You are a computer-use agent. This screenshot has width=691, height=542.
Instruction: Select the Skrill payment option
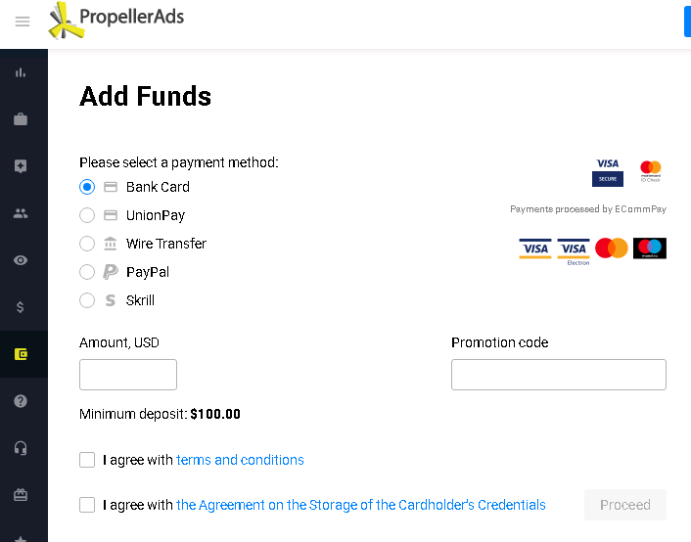click(87, 300)
